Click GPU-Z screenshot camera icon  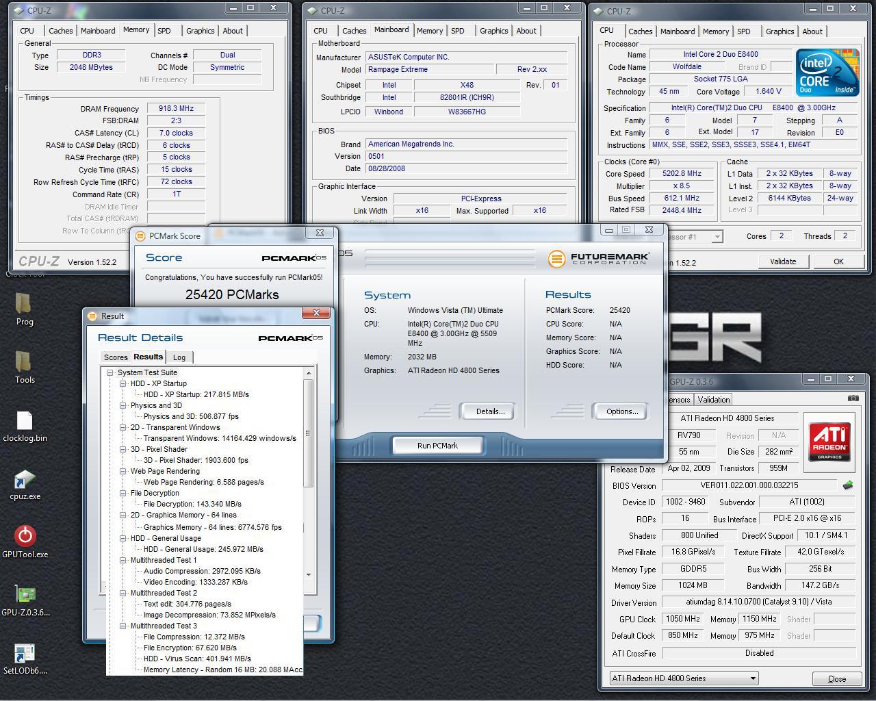[x=853, y=398]
